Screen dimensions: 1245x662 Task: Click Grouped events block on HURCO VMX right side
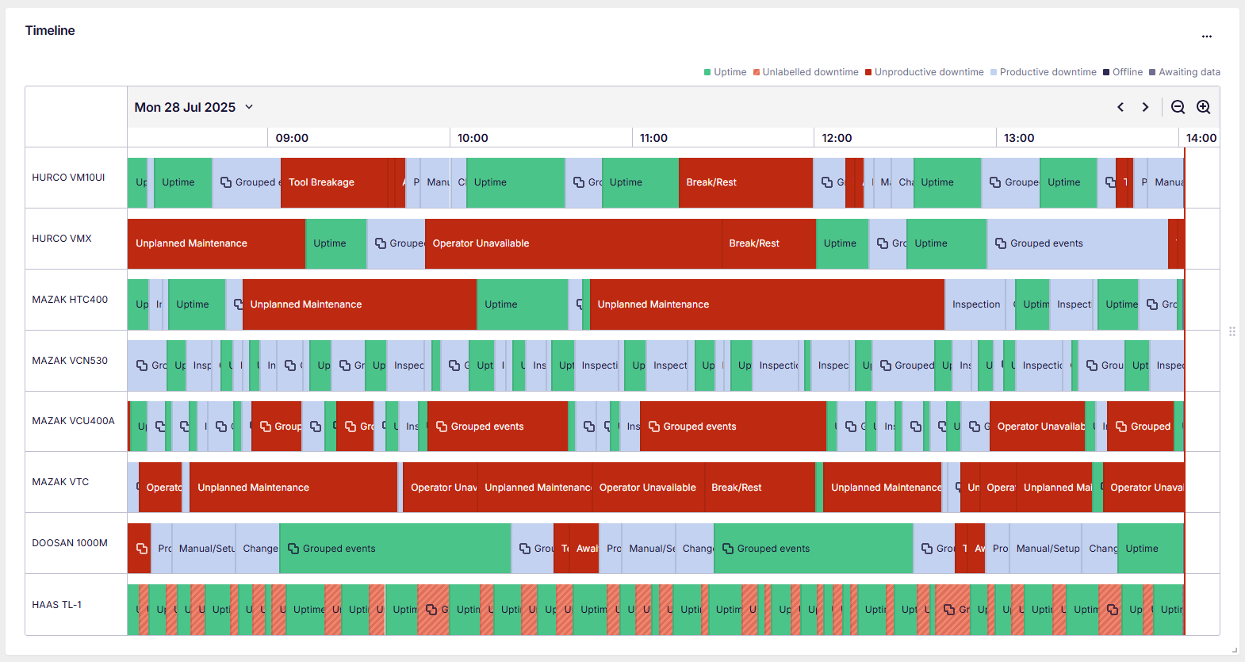(1077, 243)
